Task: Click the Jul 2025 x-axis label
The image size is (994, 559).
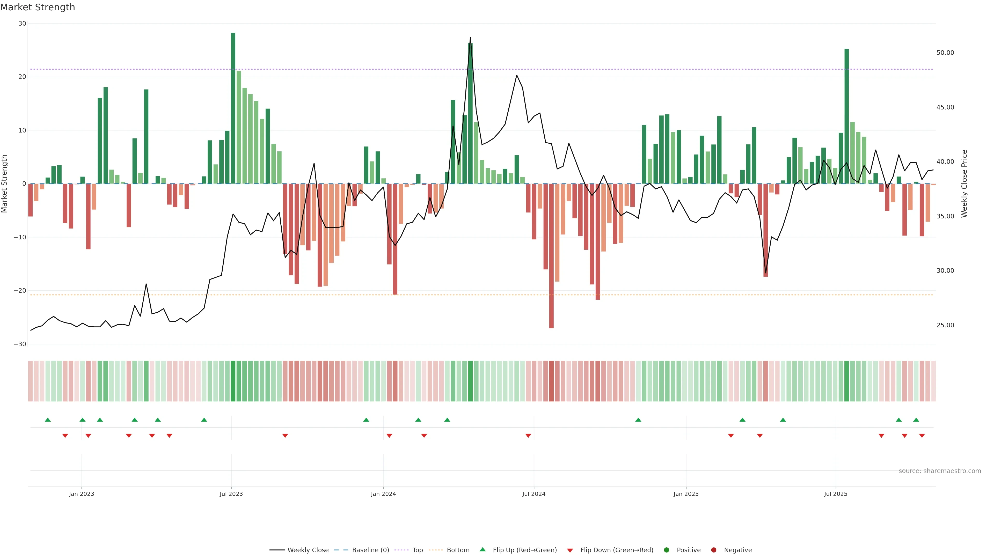Action: click(x=835, y=494)
